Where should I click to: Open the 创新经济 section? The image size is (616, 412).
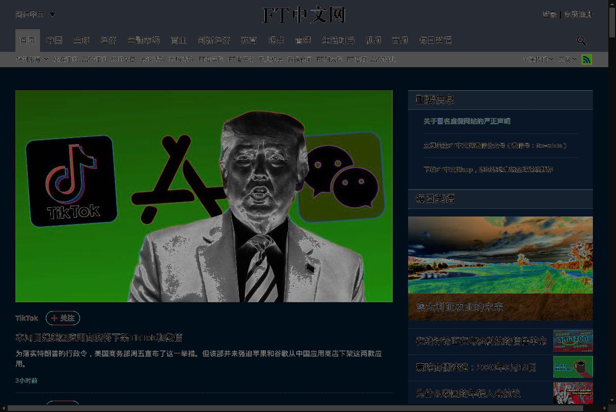(x=214, y=40)
